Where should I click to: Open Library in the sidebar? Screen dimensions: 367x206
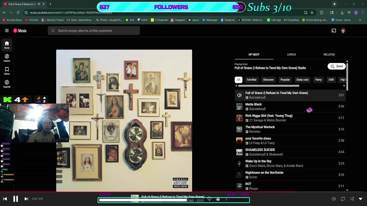(x=7, y=71)
